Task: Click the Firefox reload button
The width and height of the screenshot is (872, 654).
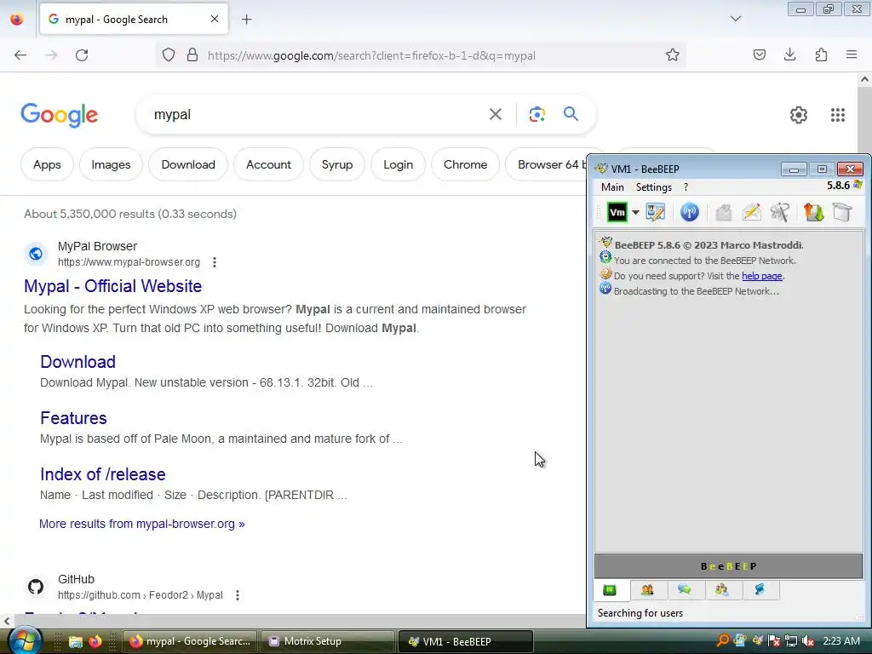Action: (82, 55)
